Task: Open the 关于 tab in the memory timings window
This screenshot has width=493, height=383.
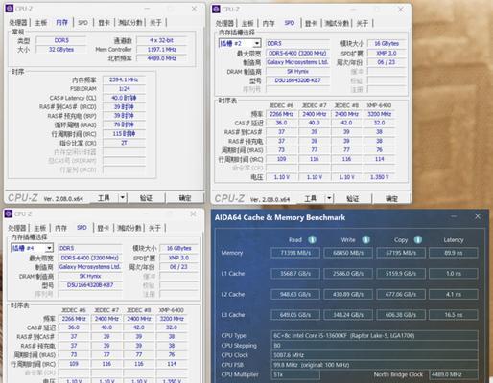Action: [x=155, y=22]
